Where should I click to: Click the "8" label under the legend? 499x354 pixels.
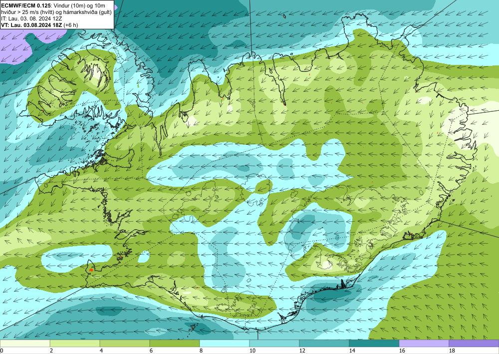[x=201, y=351]
